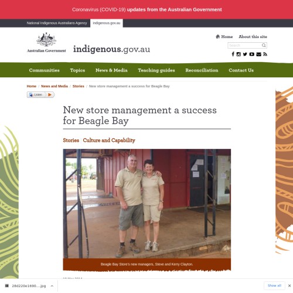Click the Beagle Bay store managers photo
The image size is (293, 293).
[x=147, y=203]
